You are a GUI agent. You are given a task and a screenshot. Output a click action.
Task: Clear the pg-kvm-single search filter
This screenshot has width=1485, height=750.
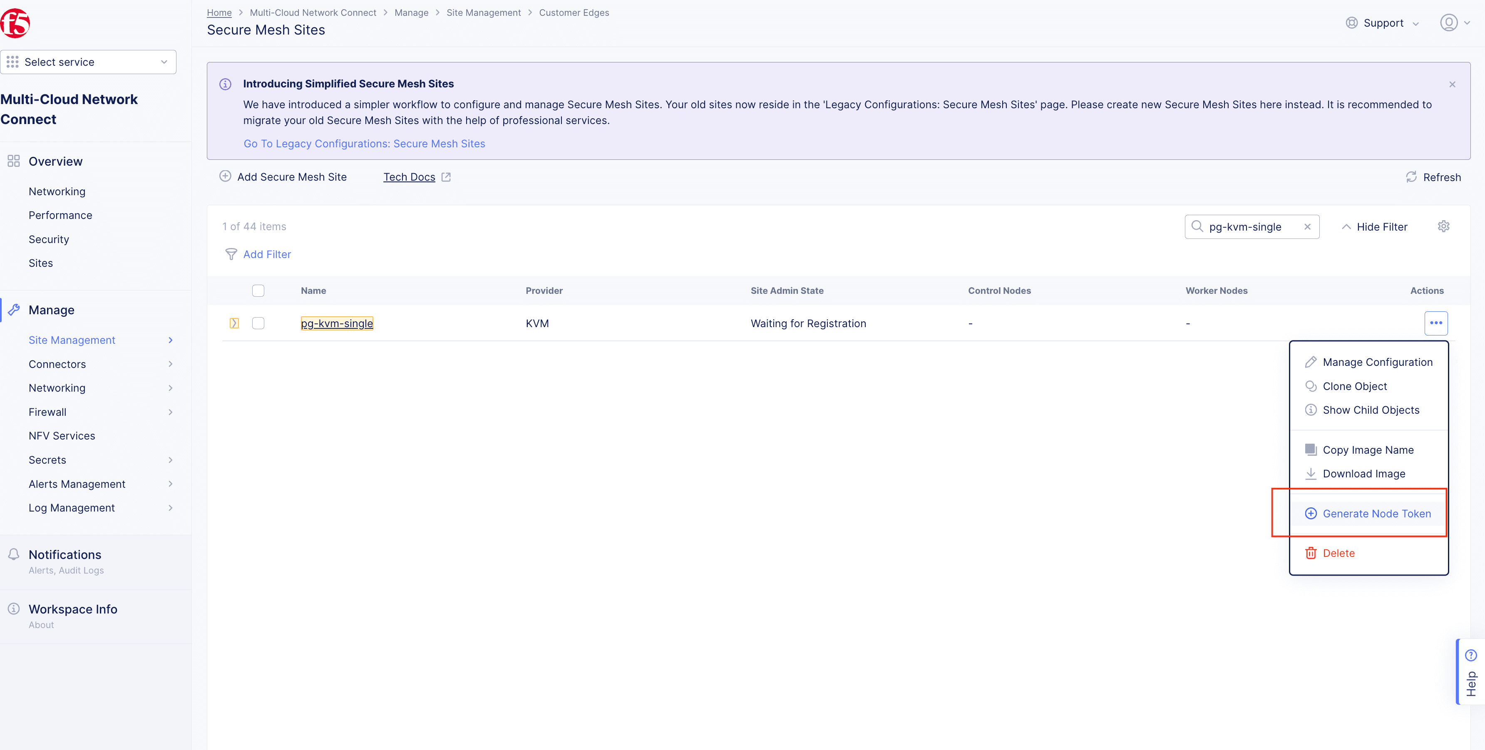point(1308,227)
